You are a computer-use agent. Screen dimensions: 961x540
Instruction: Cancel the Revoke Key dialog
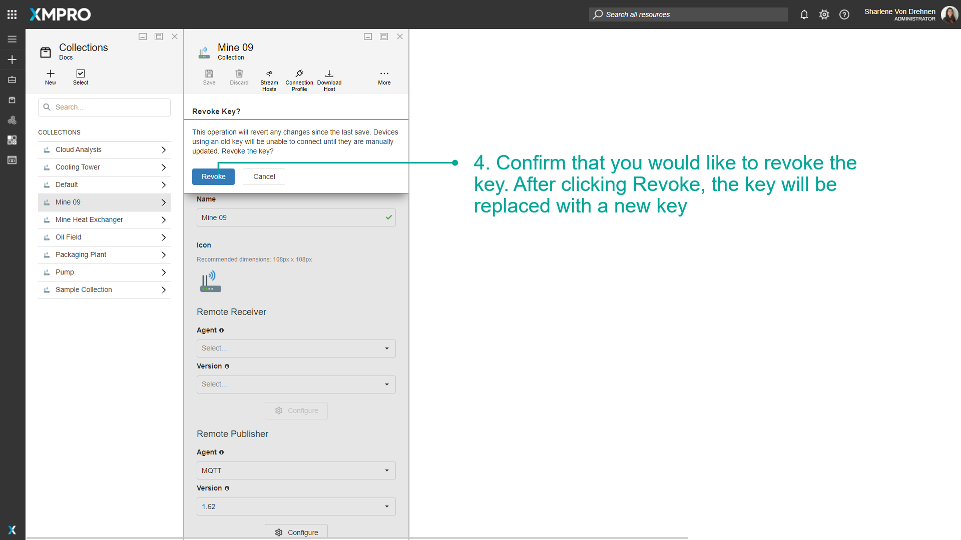tap(264, 176)
